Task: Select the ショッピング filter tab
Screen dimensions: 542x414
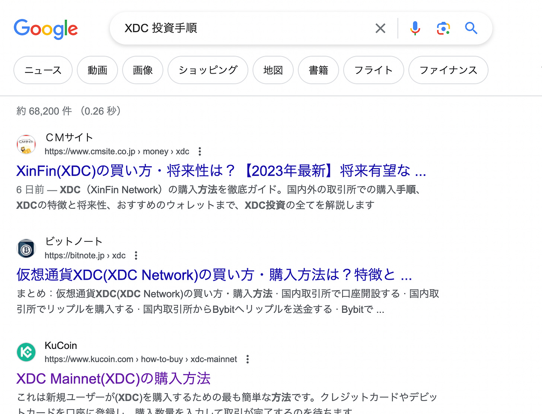Action: coord(208,70)
